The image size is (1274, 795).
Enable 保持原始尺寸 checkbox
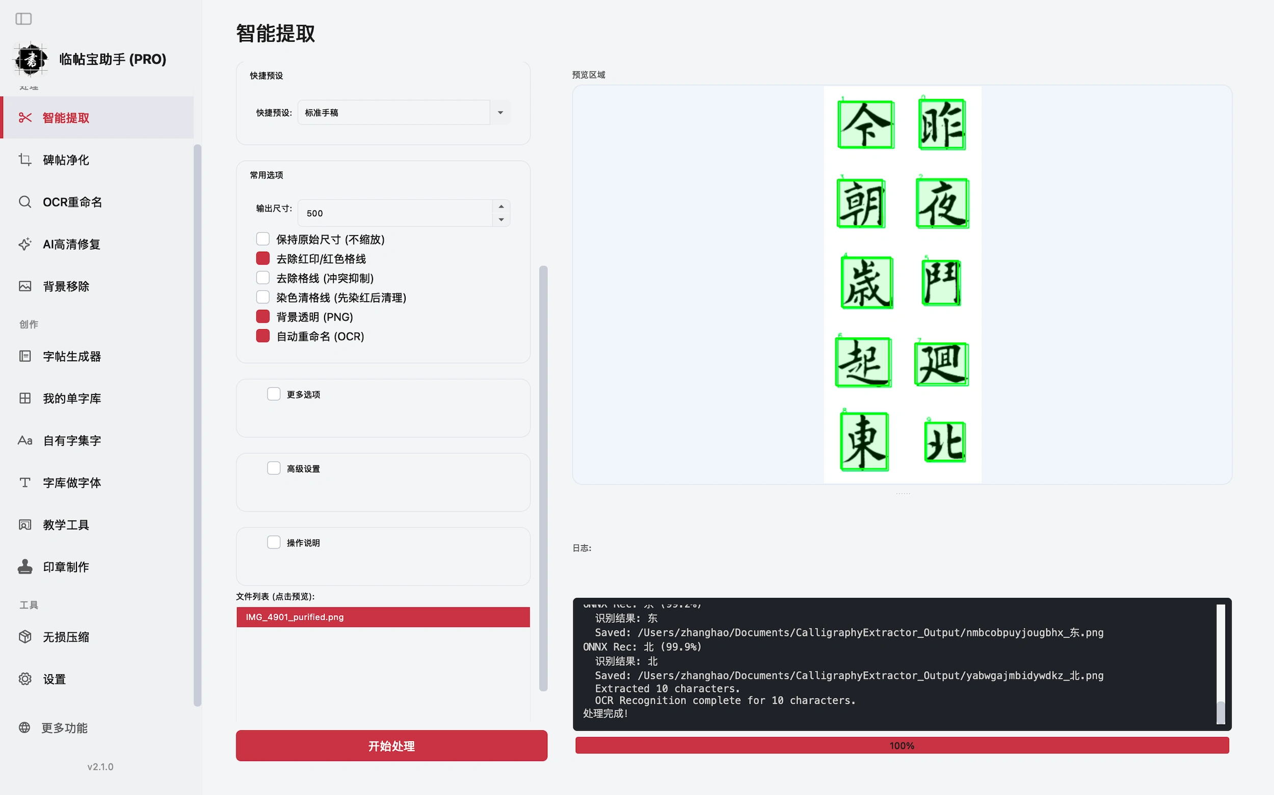point(263,239)
